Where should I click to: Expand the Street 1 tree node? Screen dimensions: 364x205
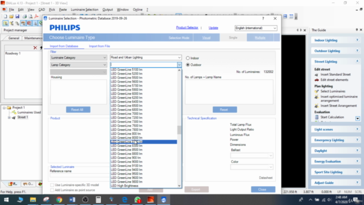click(9, 117)
